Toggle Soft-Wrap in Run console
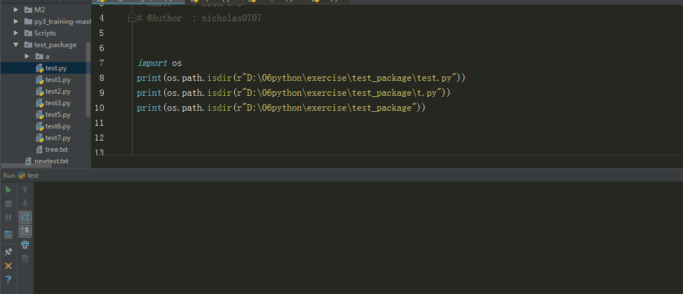Viewport: 683px width, 294px height. pos(25,217)
